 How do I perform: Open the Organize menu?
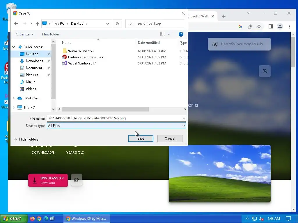(x=24, y=34)
